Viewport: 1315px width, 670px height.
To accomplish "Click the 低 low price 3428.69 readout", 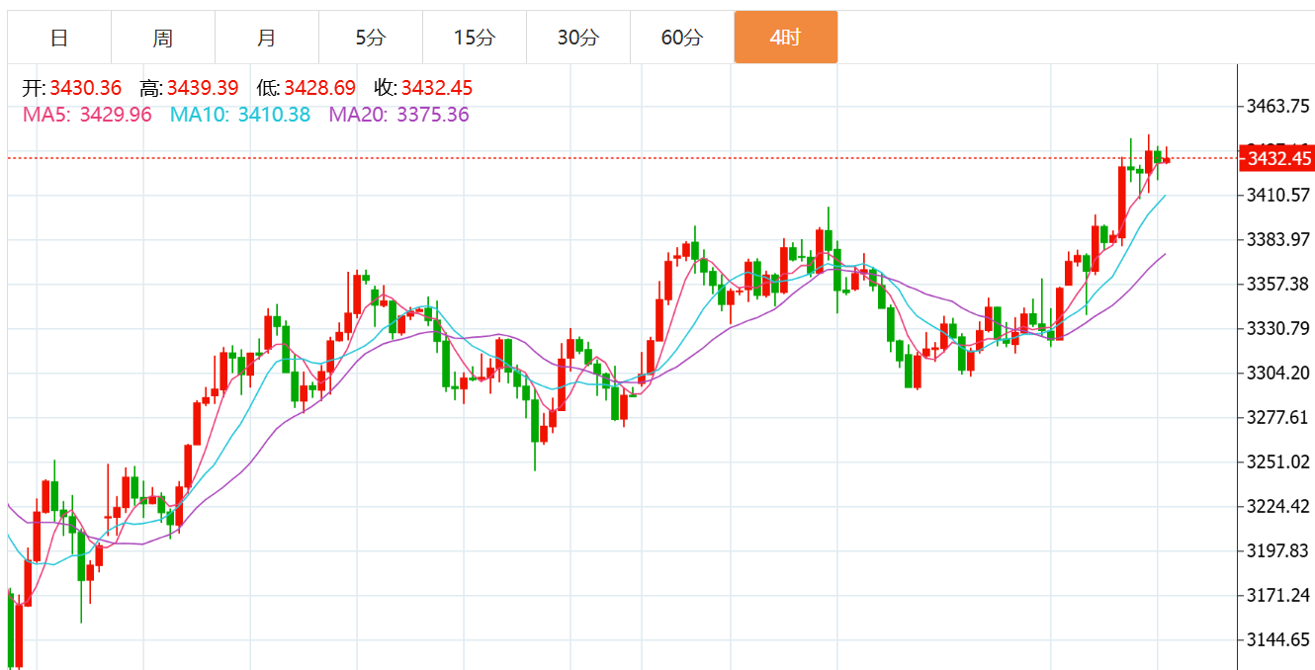I will click(307, 88).
